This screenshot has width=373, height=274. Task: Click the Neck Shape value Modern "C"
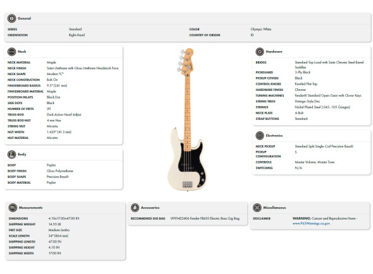55,74
